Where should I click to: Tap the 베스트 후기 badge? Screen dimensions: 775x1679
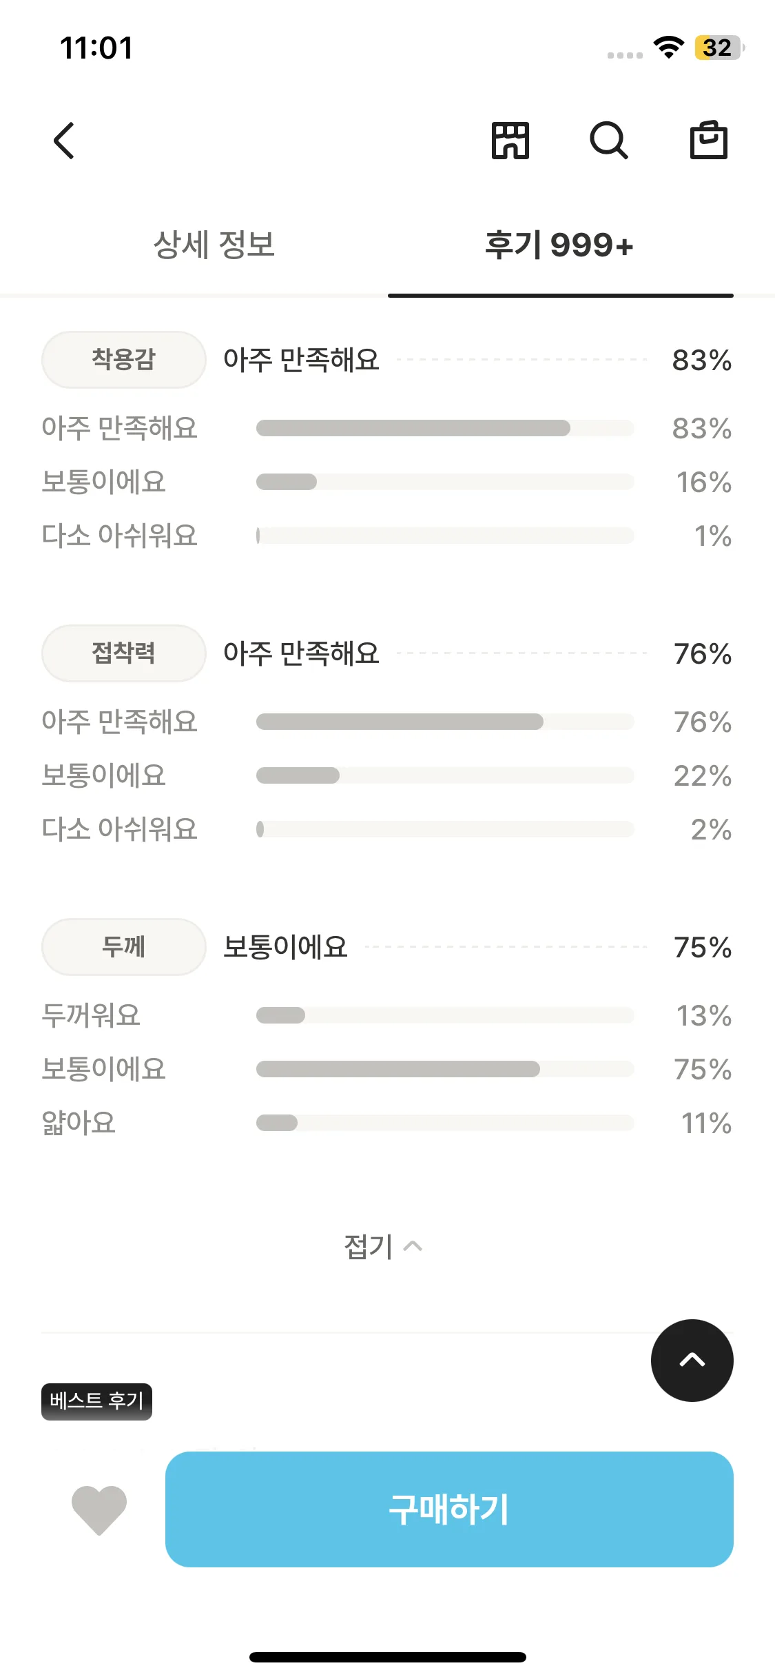[x=96, y=1401]
